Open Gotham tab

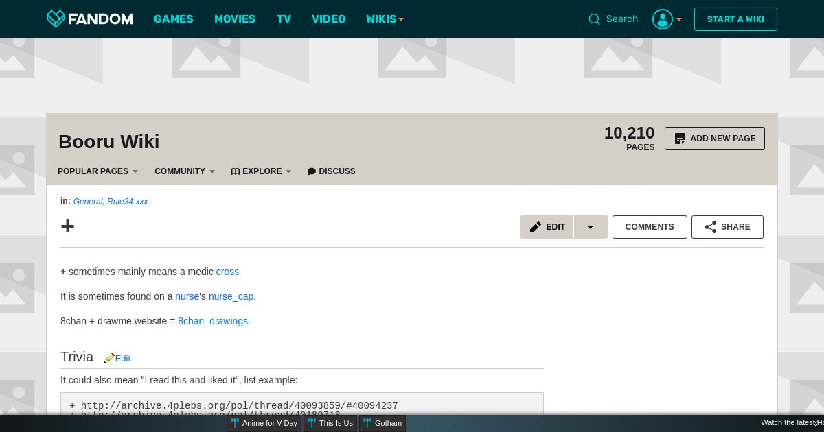coord(382,423)
